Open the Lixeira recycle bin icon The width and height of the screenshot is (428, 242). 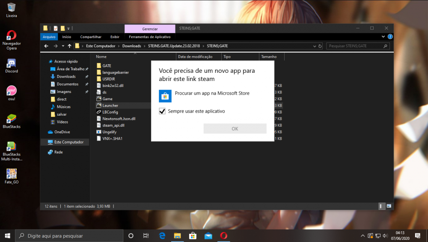pyautogui.click(x=11, y=10)
